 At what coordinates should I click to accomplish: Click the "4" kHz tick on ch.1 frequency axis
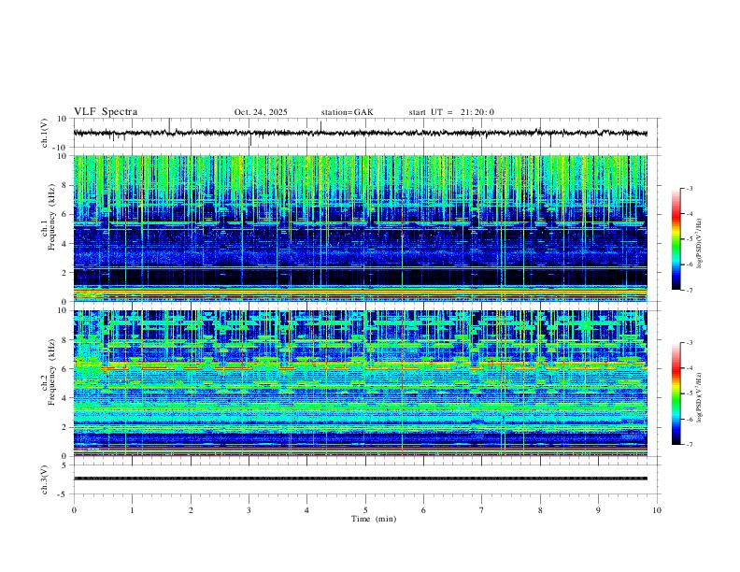[x=65, y=244]
